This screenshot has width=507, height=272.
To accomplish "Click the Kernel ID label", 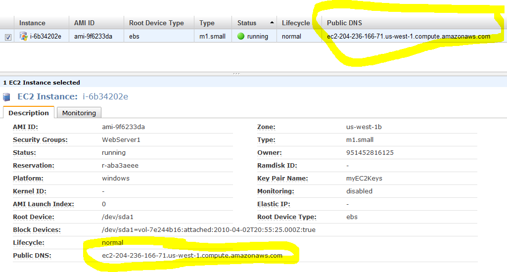I will pyautogui.click(x=29, y=191).
